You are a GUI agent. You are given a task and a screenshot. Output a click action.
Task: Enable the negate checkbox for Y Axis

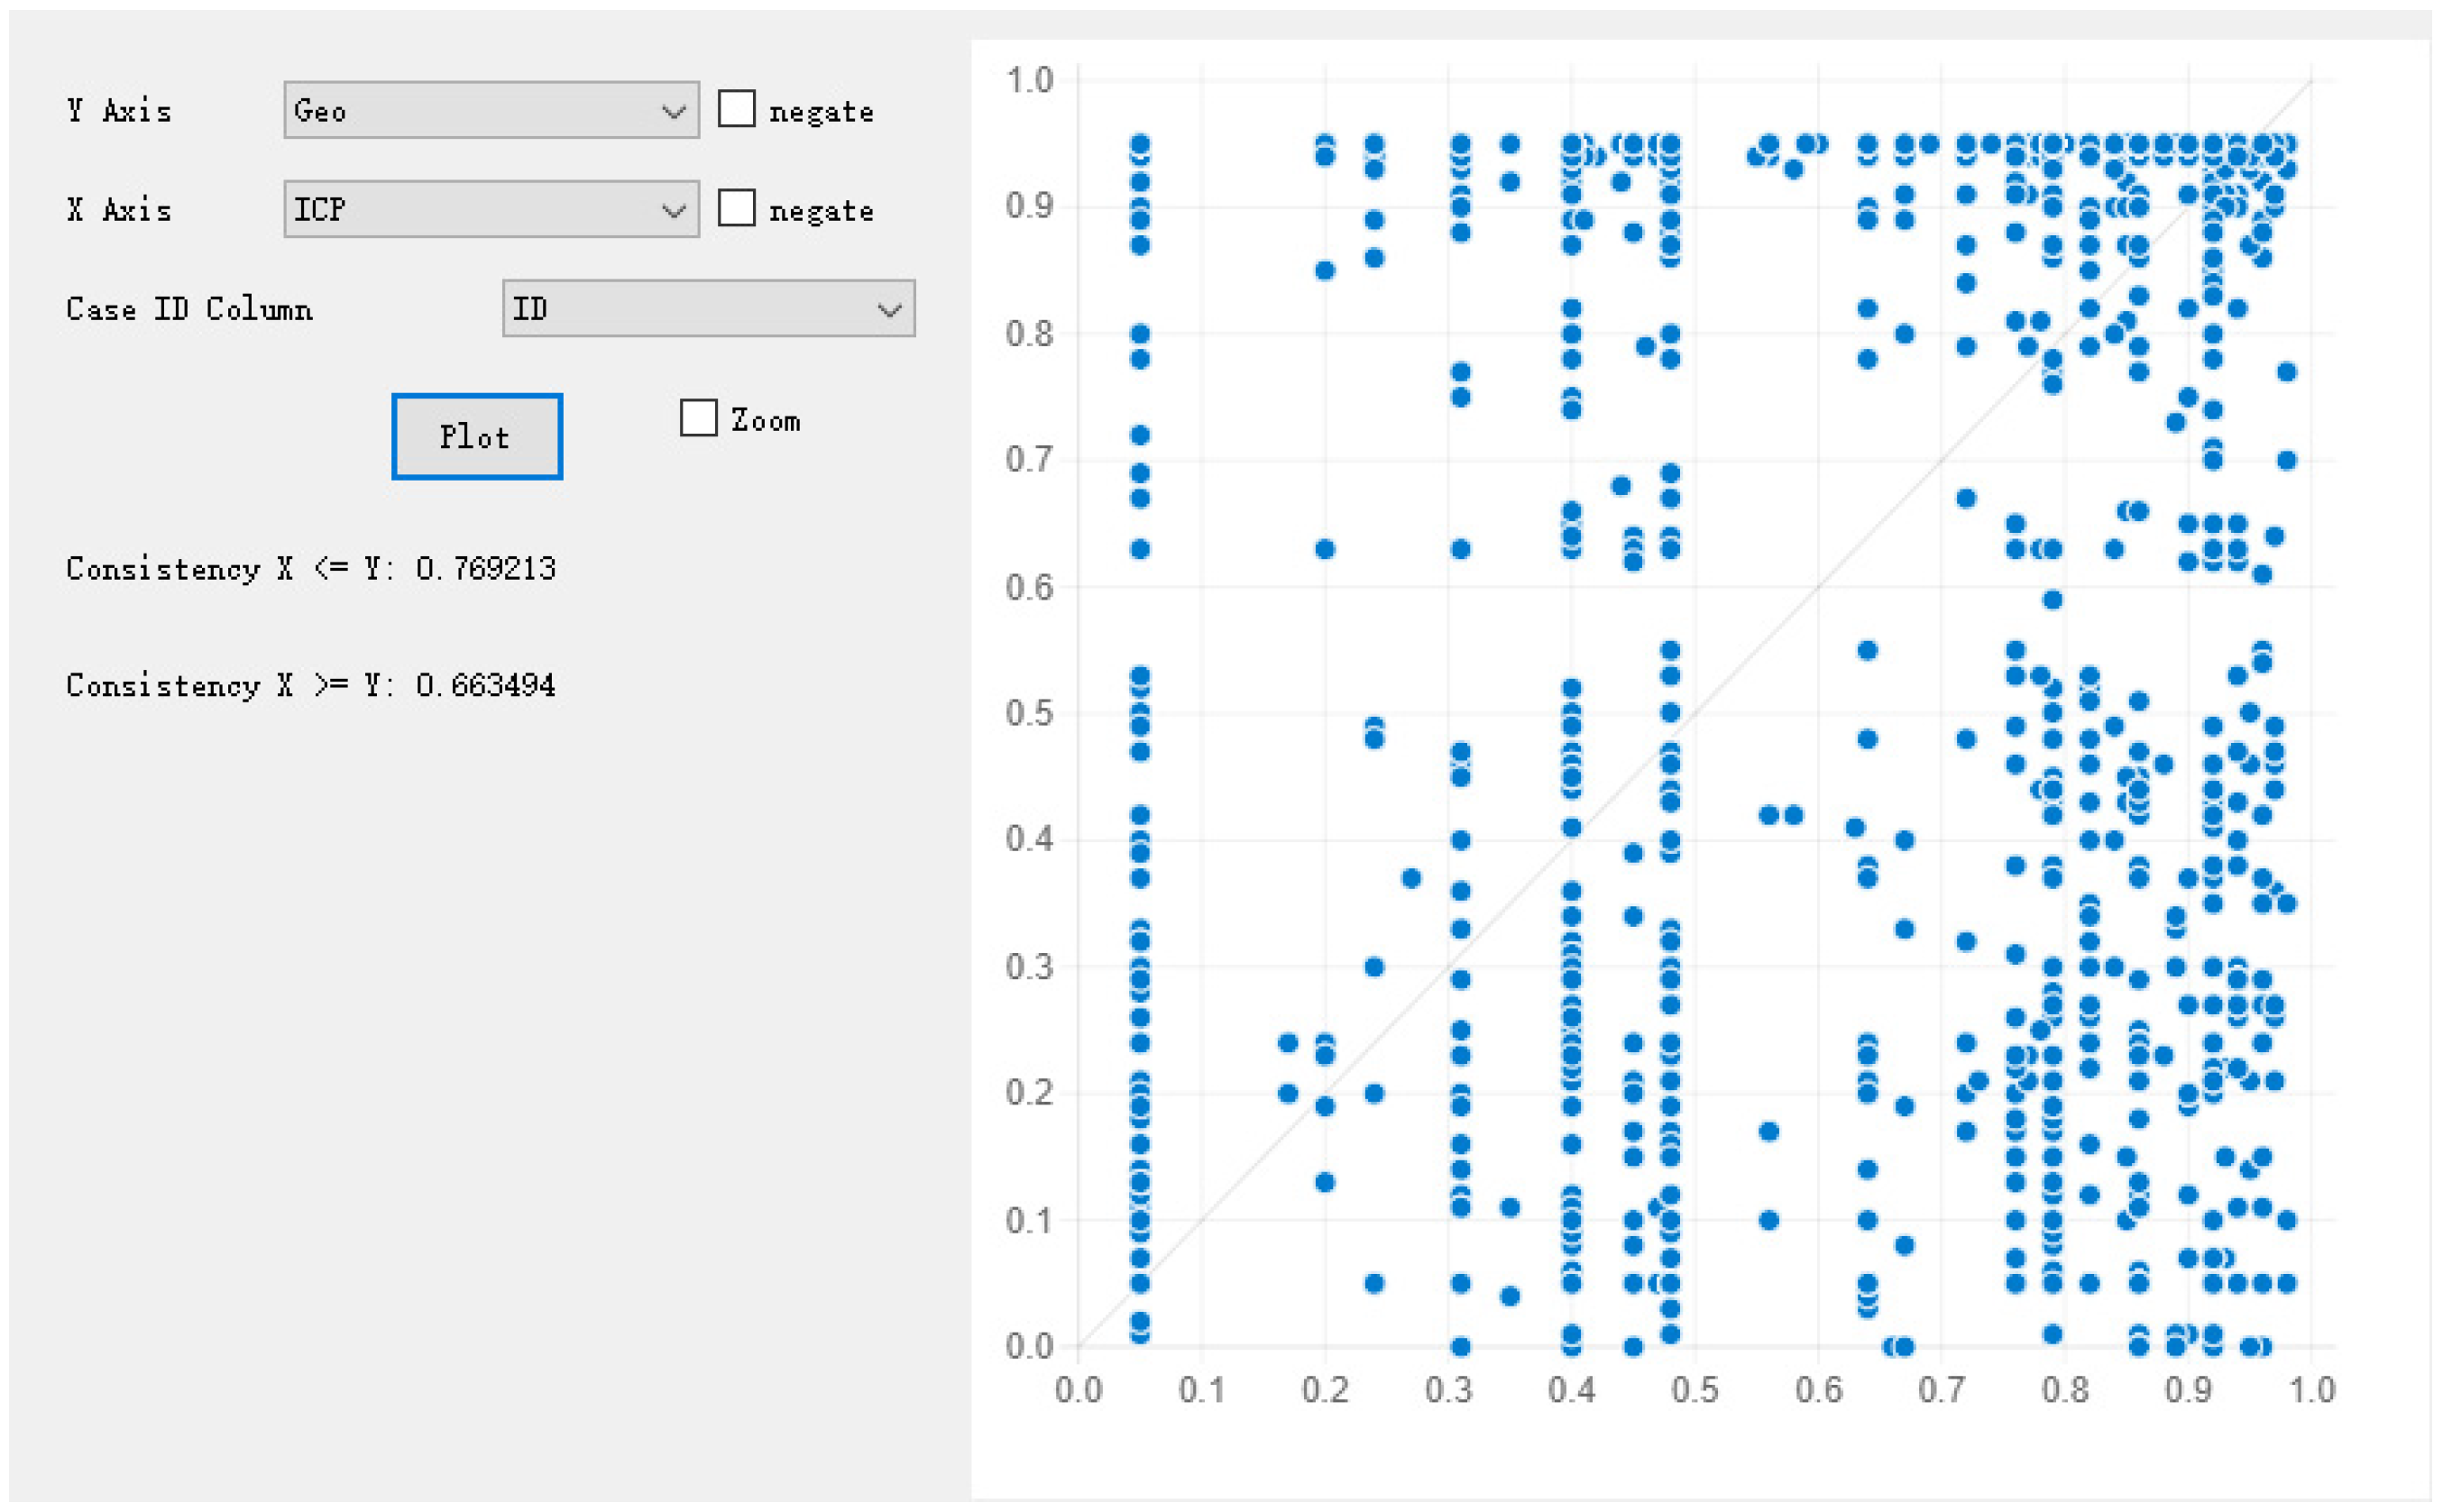[x=736, y=109]
